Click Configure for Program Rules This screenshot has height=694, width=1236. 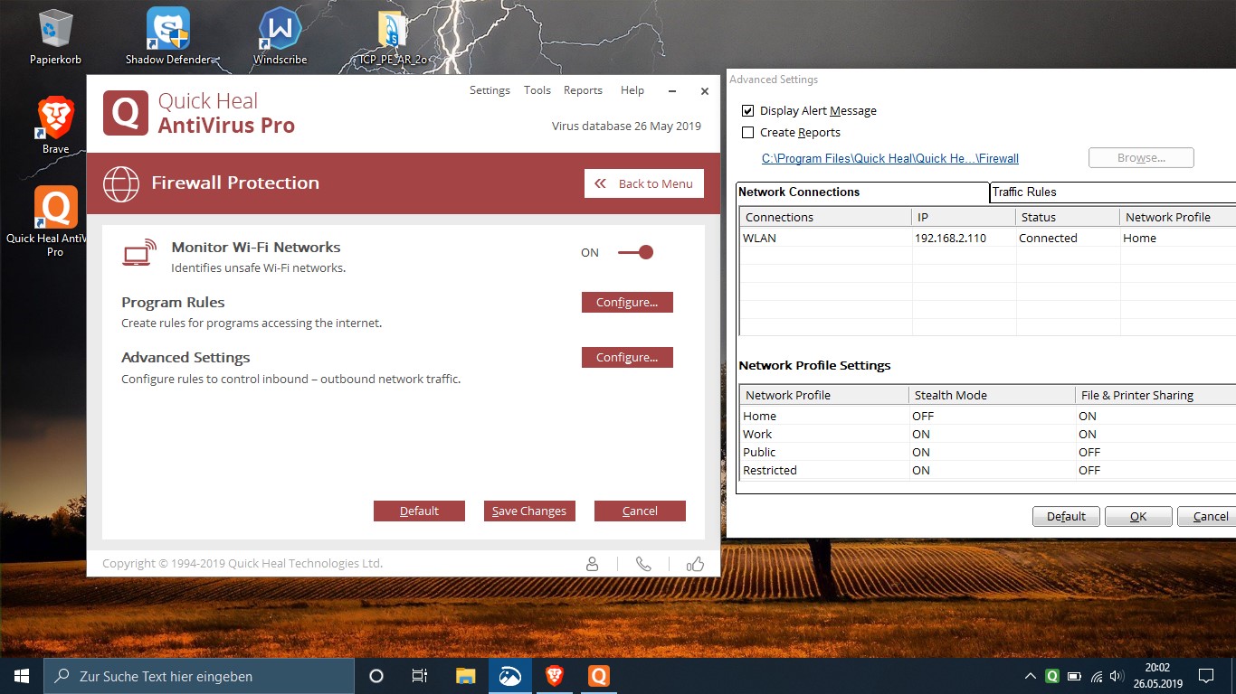click(x=627, y=303)
